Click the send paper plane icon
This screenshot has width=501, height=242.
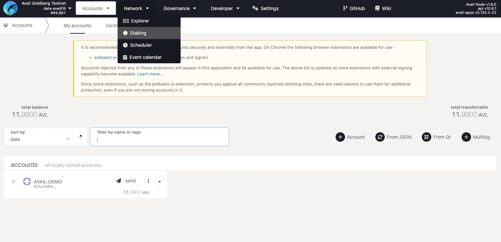[119, 181]
